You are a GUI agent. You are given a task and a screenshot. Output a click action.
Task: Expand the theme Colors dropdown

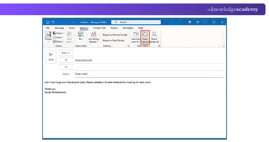[x=59, y=33]
